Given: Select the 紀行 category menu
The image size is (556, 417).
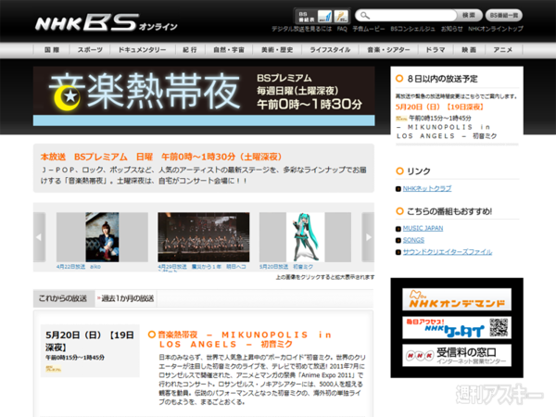Looking at the screenshot, I should click(x=190, y=50).
